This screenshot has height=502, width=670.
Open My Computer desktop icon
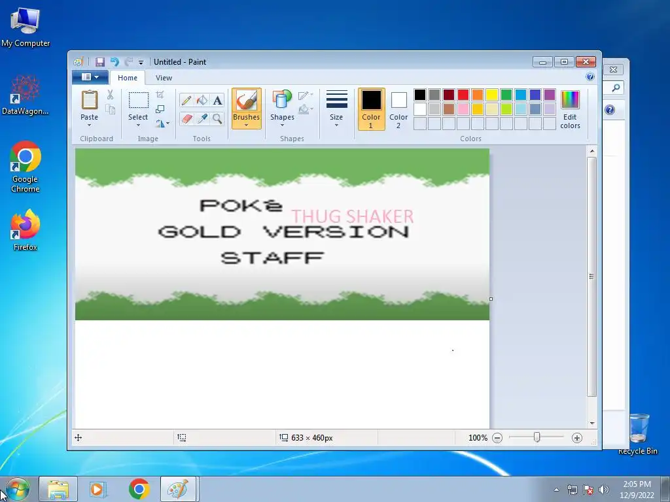pos(26,27)
